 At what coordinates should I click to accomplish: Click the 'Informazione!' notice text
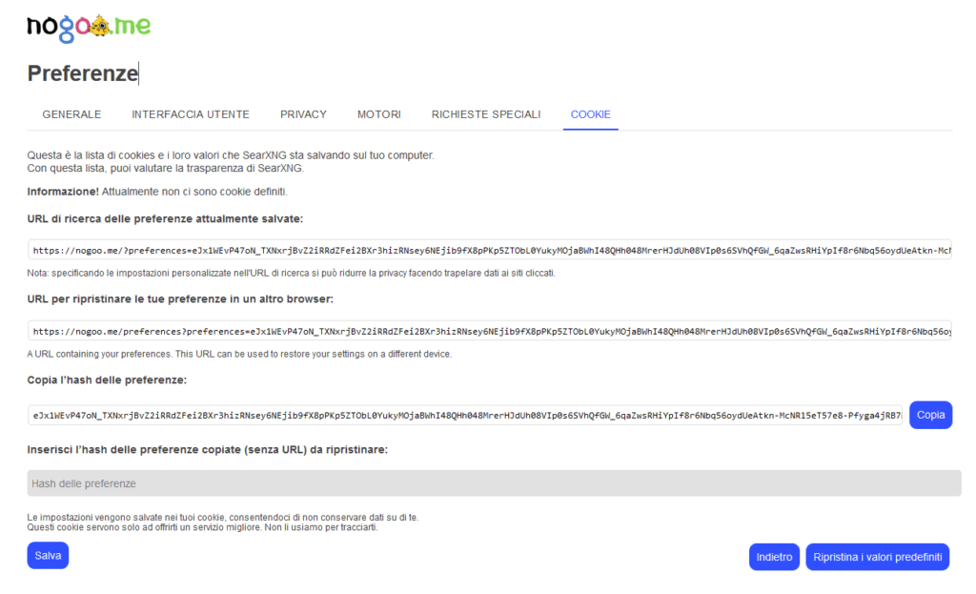coord(157,192)
